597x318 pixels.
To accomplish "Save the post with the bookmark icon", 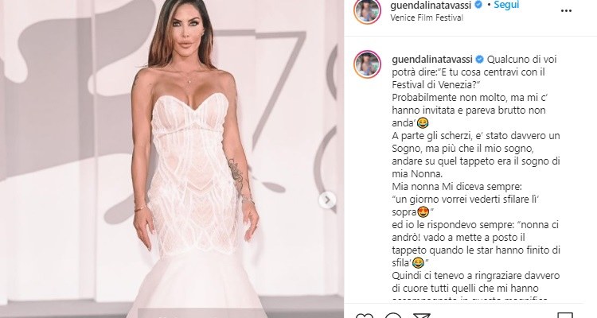I will 565,316.
